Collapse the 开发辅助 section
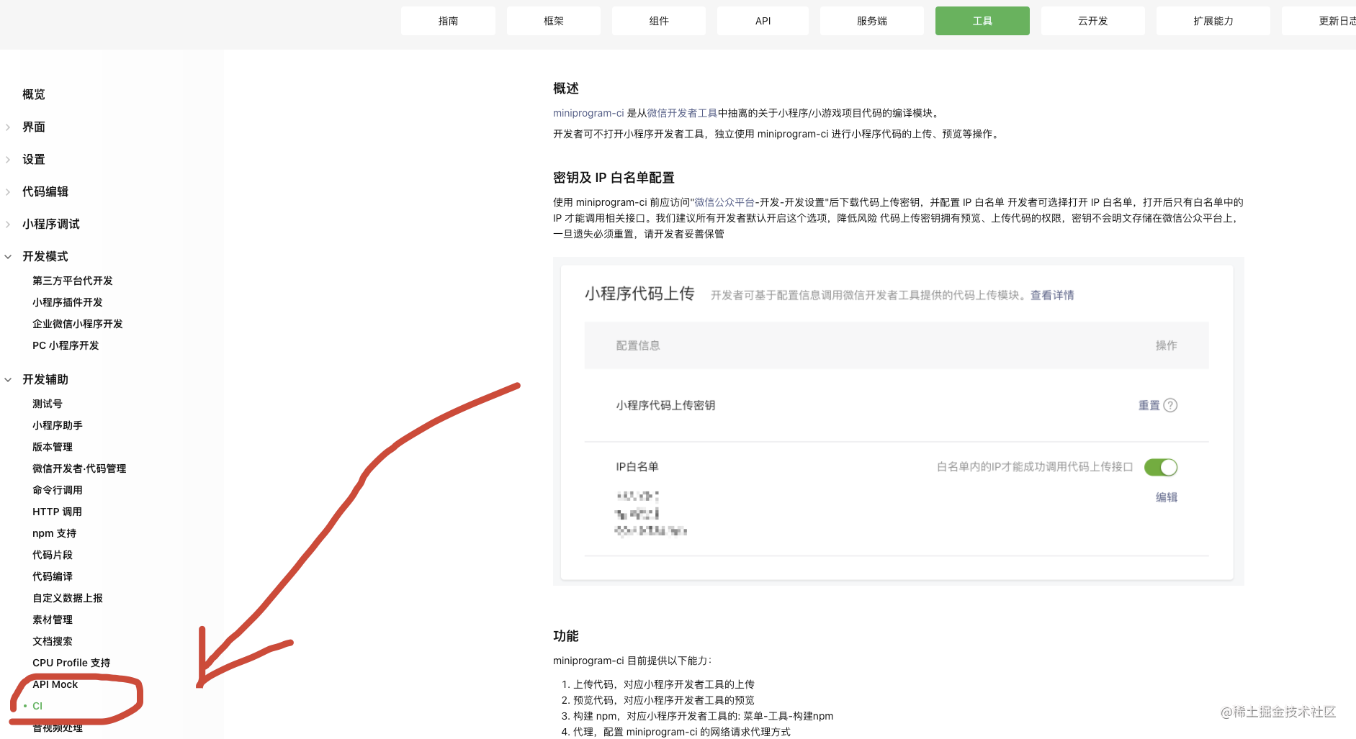The width and height of the screenshot is (1356, 739). (45, 379)
